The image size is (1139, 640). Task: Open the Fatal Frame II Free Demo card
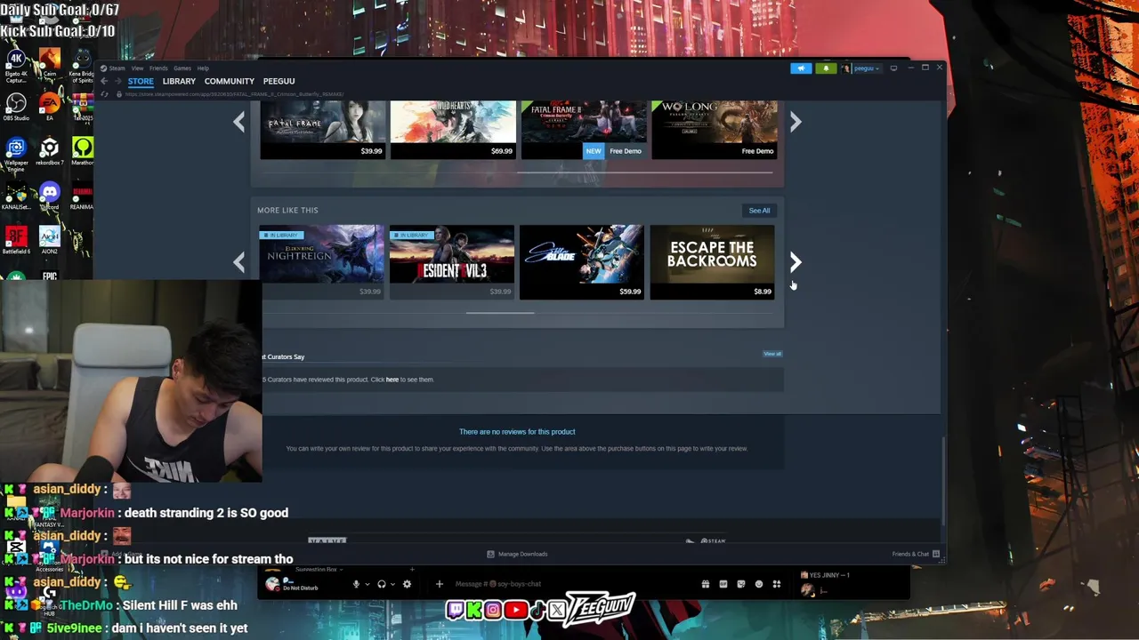point(583,130)
